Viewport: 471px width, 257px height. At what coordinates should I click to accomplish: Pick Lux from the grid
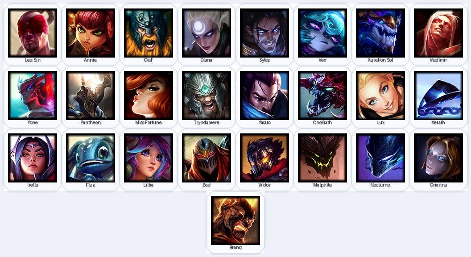click(x=380, y=95)
